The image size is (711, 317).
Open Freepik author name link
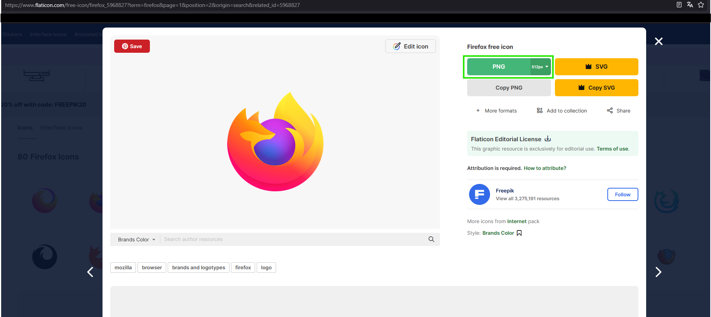click(505, 191)
